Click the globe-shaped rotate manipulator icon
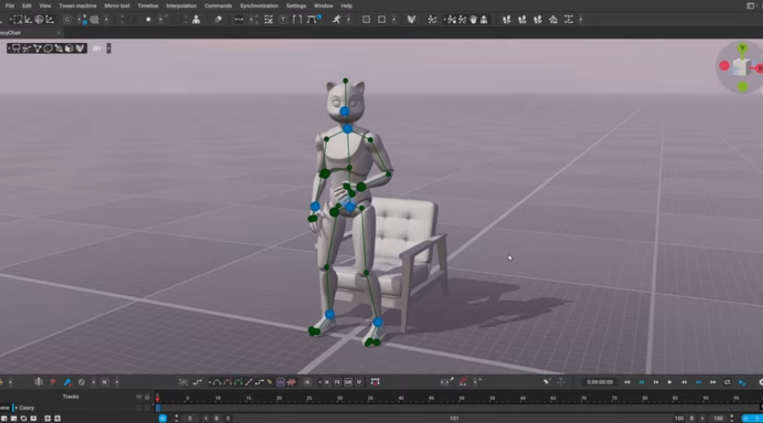The image size is (763, 423). (39, 19)
